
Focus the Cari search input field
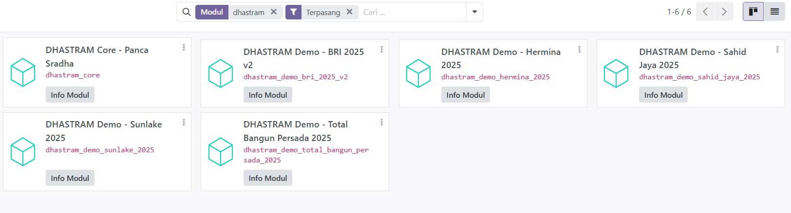413,12
